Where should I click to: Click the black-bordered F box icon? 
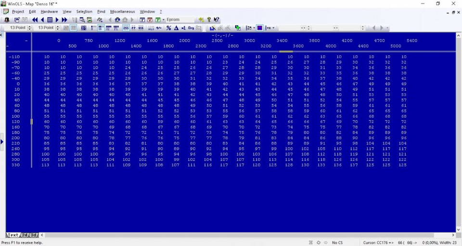click(142, 20)
